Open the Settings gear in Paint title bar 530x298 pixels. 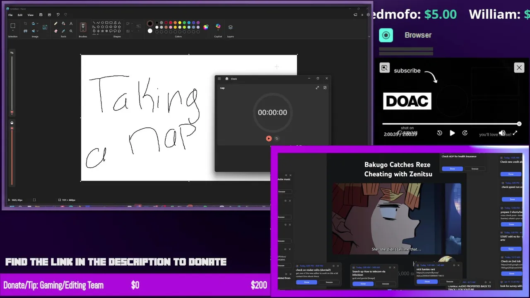(x=368, y=15)
